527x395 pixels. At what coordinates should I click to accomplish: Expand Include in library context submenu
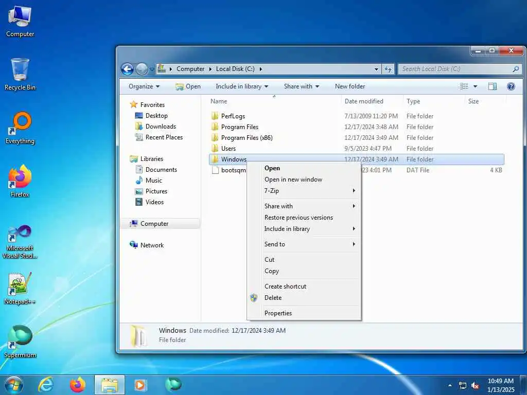tap(304, 229)
